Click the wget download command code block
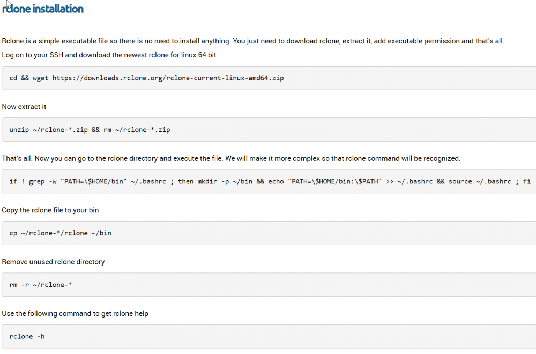The image size is (536, 354). (x=269, y=78)
